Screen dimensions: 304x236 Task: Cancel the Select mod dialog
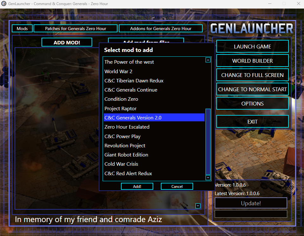pyautogui.click(x=177, y=186)
